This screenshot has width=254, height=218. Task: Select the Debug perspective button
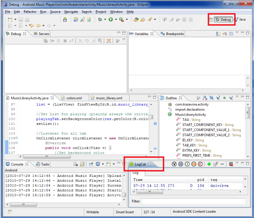(223, 19)
